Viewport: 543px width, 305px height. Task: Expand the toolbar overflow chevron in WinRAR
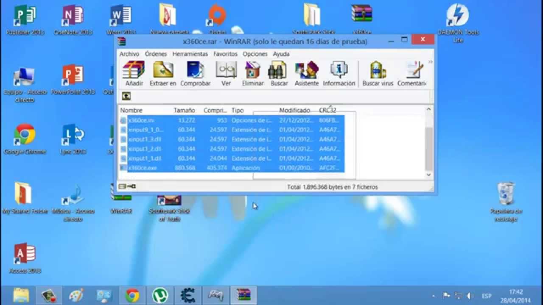pyautogui.click(x=430, y=62)
